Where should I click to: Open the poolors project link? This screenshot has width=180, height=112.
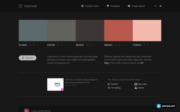tap(141, 88)
